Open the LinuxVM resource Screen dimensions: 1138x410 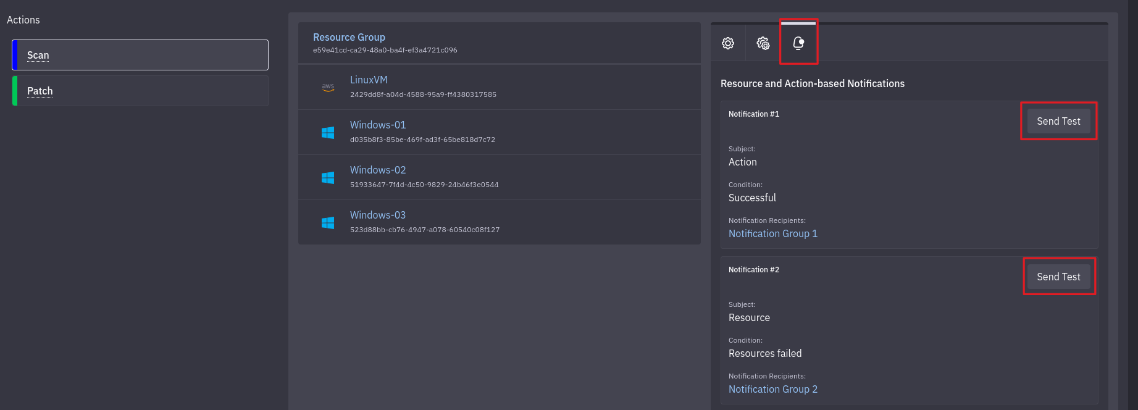coord(369,80)
